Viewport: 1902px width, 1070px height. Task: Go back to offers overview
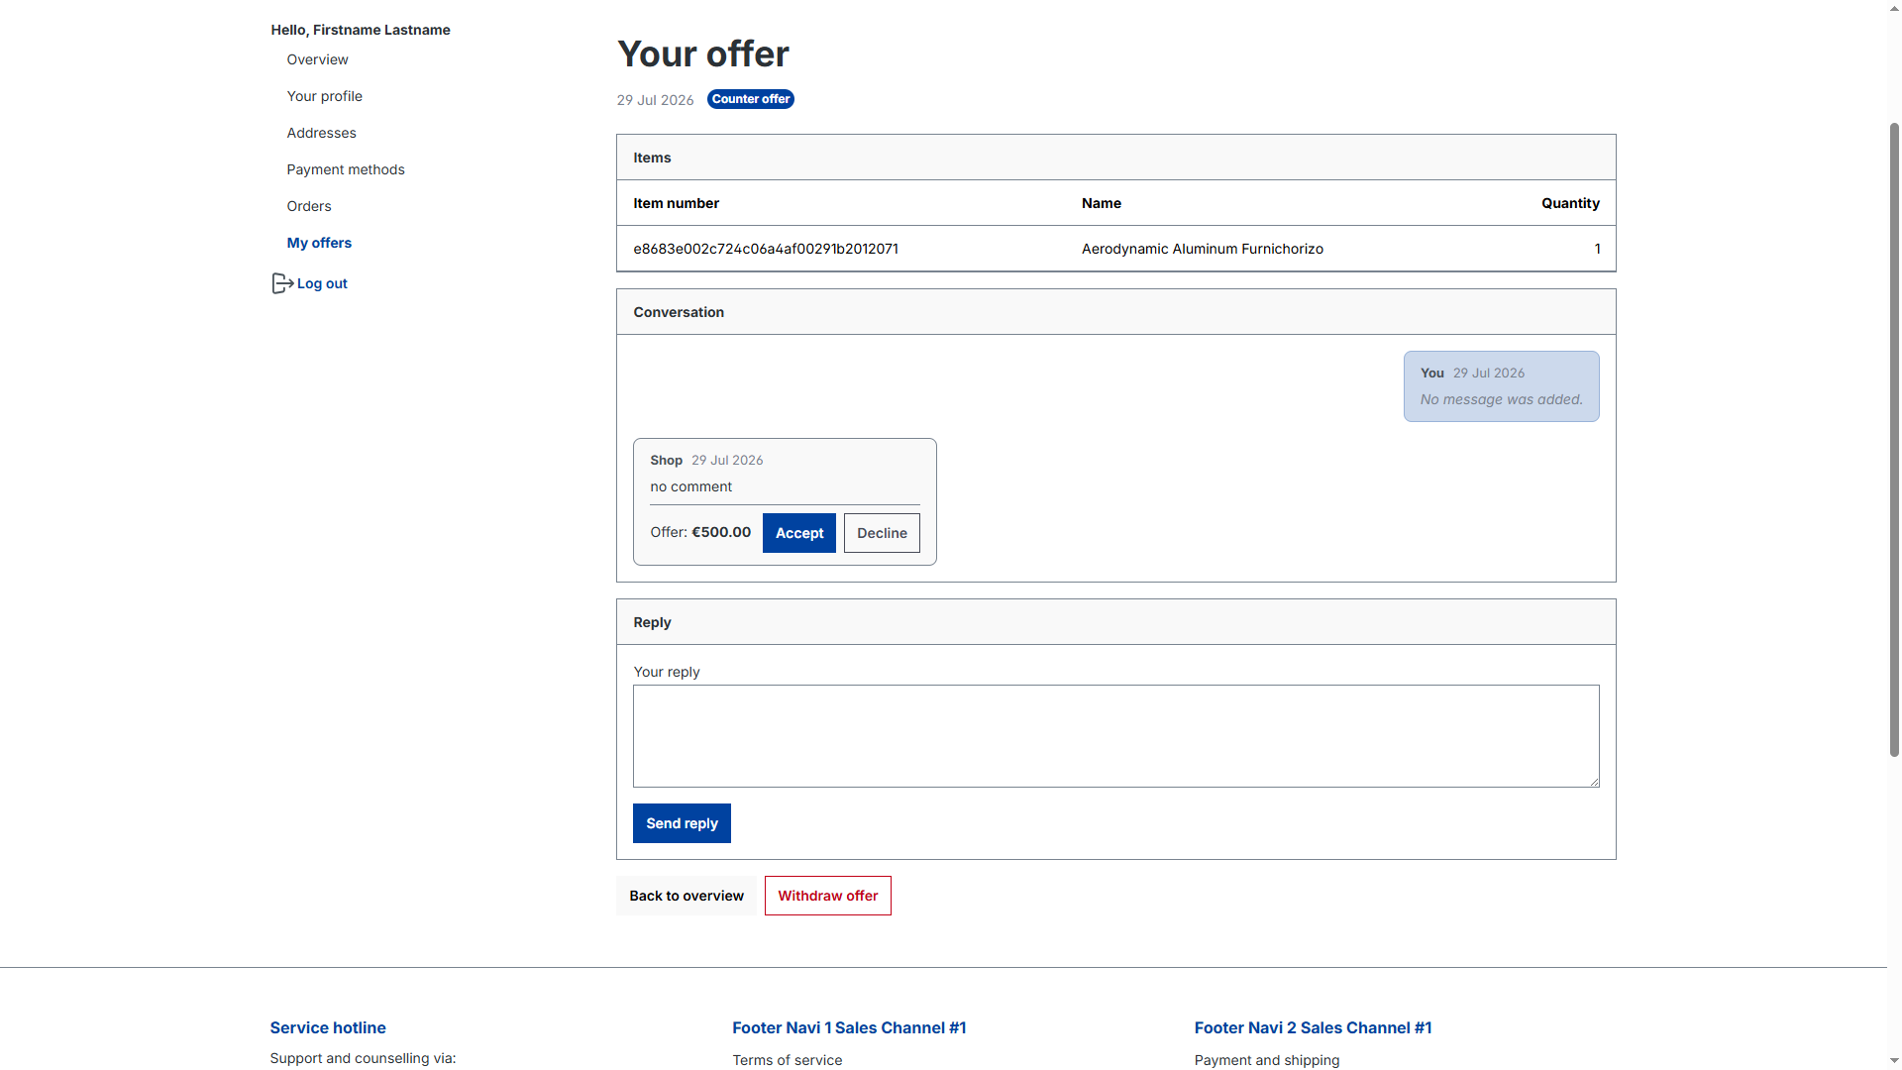(687, 896)
